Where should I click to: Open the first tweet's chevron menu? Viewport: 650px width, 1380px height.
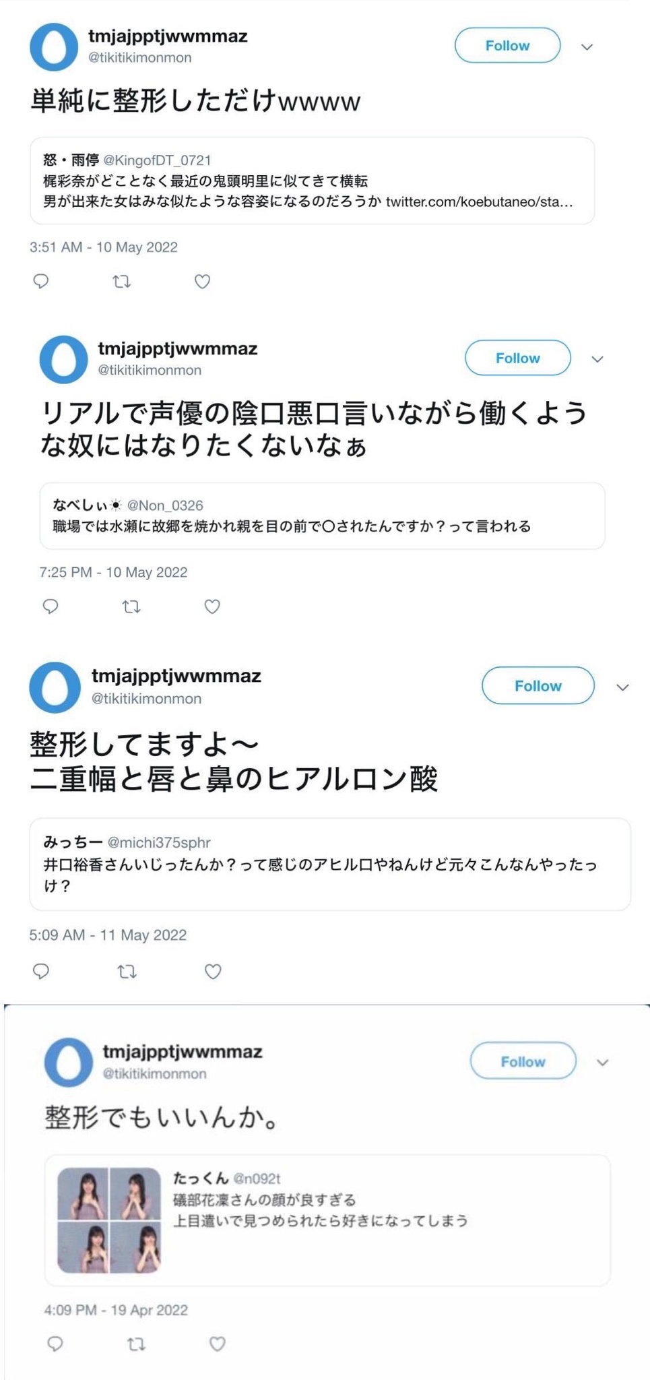[x=587, y=46]
